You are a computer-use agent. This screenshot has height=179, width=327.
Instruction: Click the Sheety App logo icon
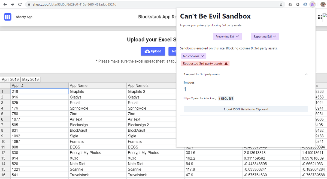click(x=8, y=17)
